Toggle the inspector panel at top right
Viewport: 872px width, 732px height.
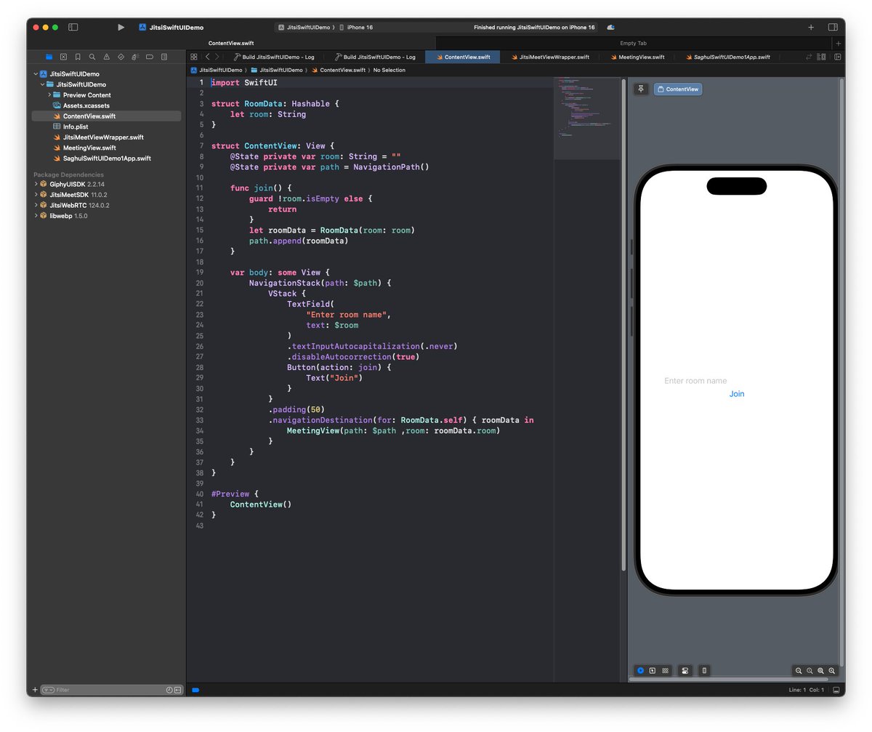[833, 27]
